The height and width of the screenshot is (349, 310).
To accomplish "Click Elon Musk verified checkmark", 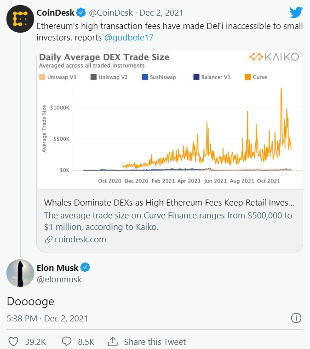I will [x=85, y=267].
